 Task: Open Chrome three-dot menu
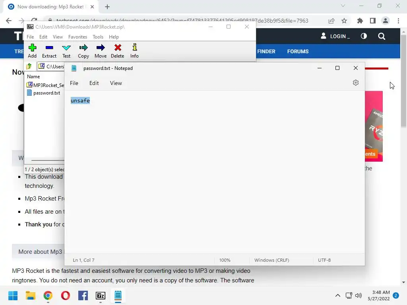click(x=398, y=21)
